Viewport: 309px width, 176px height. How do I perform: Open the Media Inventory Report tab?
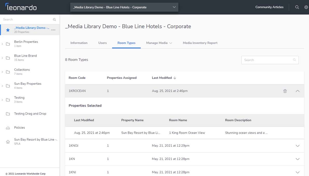click(200, 43)
